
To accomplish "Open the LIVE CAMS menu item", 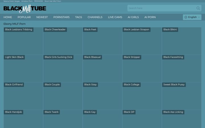I will click(x=115, y=17).
